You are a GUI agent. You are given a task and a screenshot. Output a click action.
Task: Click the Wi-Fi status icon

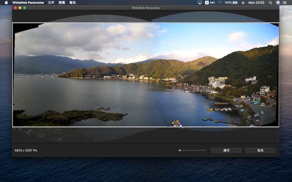[220, 3]
